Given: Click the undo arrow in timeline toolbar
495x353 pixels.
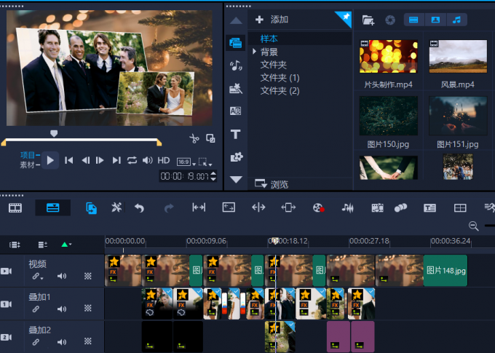Looking at the screenshot, I should pos(139,208).
